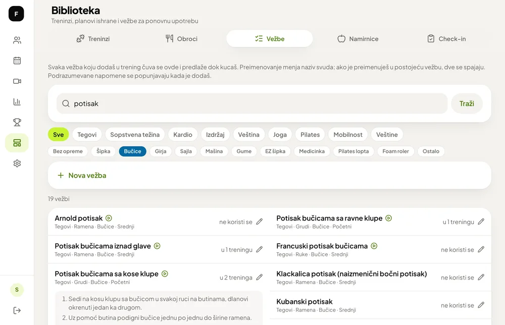Open the calendar sidebar icon
The width and height of the screenshot is (505, 325).
(17, 61)
